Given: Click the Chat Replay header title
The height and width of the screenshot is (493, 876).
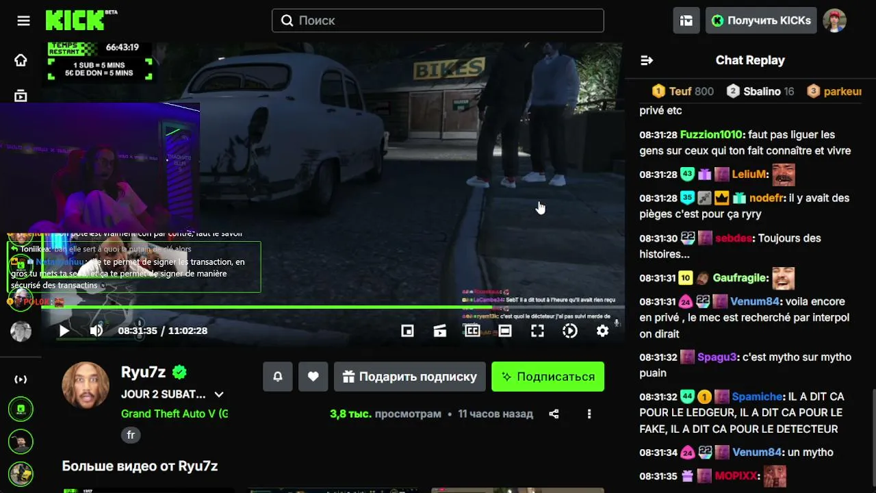Looking at the screenshot, I should tap(750, 60).
